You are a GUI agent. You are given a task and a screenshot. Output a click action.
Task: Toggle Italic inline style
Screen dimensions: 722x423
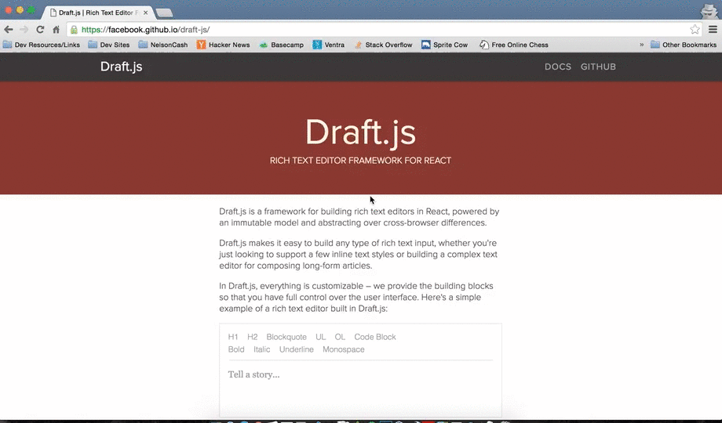pos(261,349)
